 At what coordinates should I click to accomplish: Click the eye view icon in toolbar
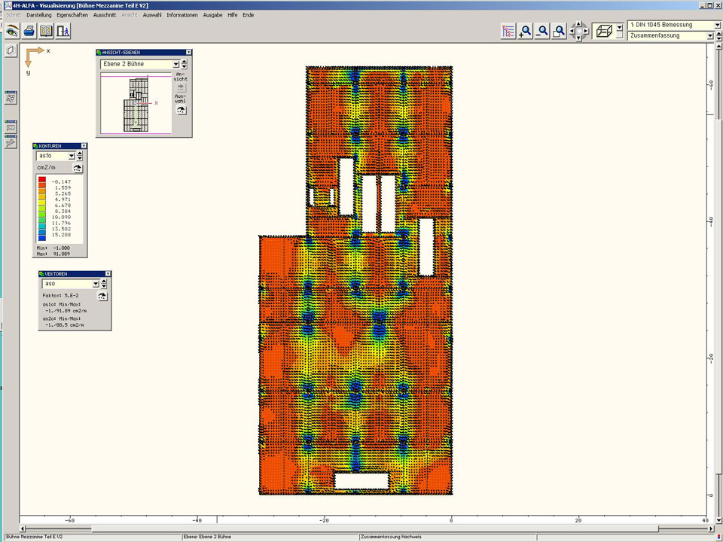click(12, 31)
